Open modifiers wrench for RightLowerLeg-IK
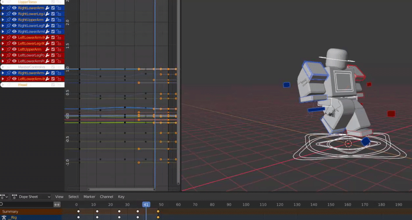Screen dimensions: 412x220 click(x=47, y=14)
